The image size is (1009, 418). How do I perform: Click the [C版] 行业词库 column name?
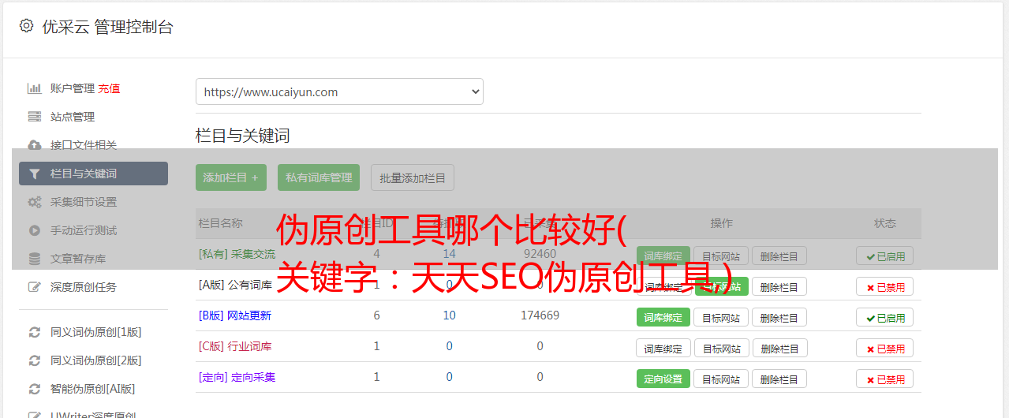tap(235, 346)
